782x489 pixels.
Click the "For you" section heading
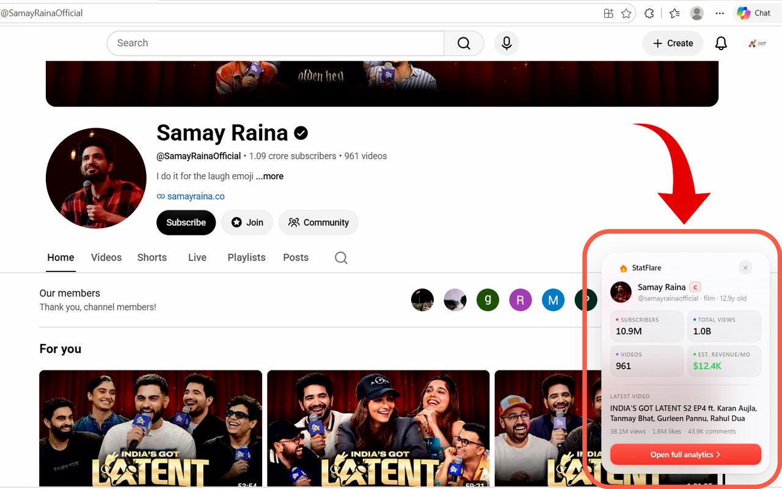coord(60,349)
